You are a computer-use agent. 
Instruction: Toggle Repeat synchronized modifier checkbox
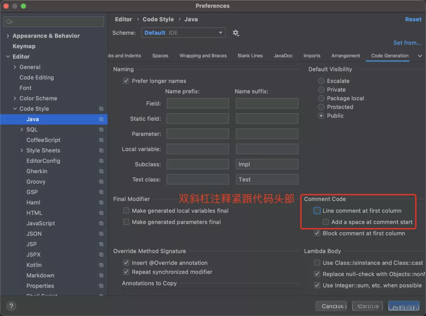point(126,272)
